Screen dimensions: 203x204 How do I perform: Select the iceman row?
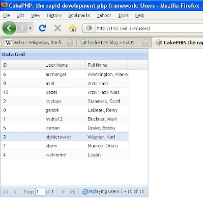pos(65,128)
